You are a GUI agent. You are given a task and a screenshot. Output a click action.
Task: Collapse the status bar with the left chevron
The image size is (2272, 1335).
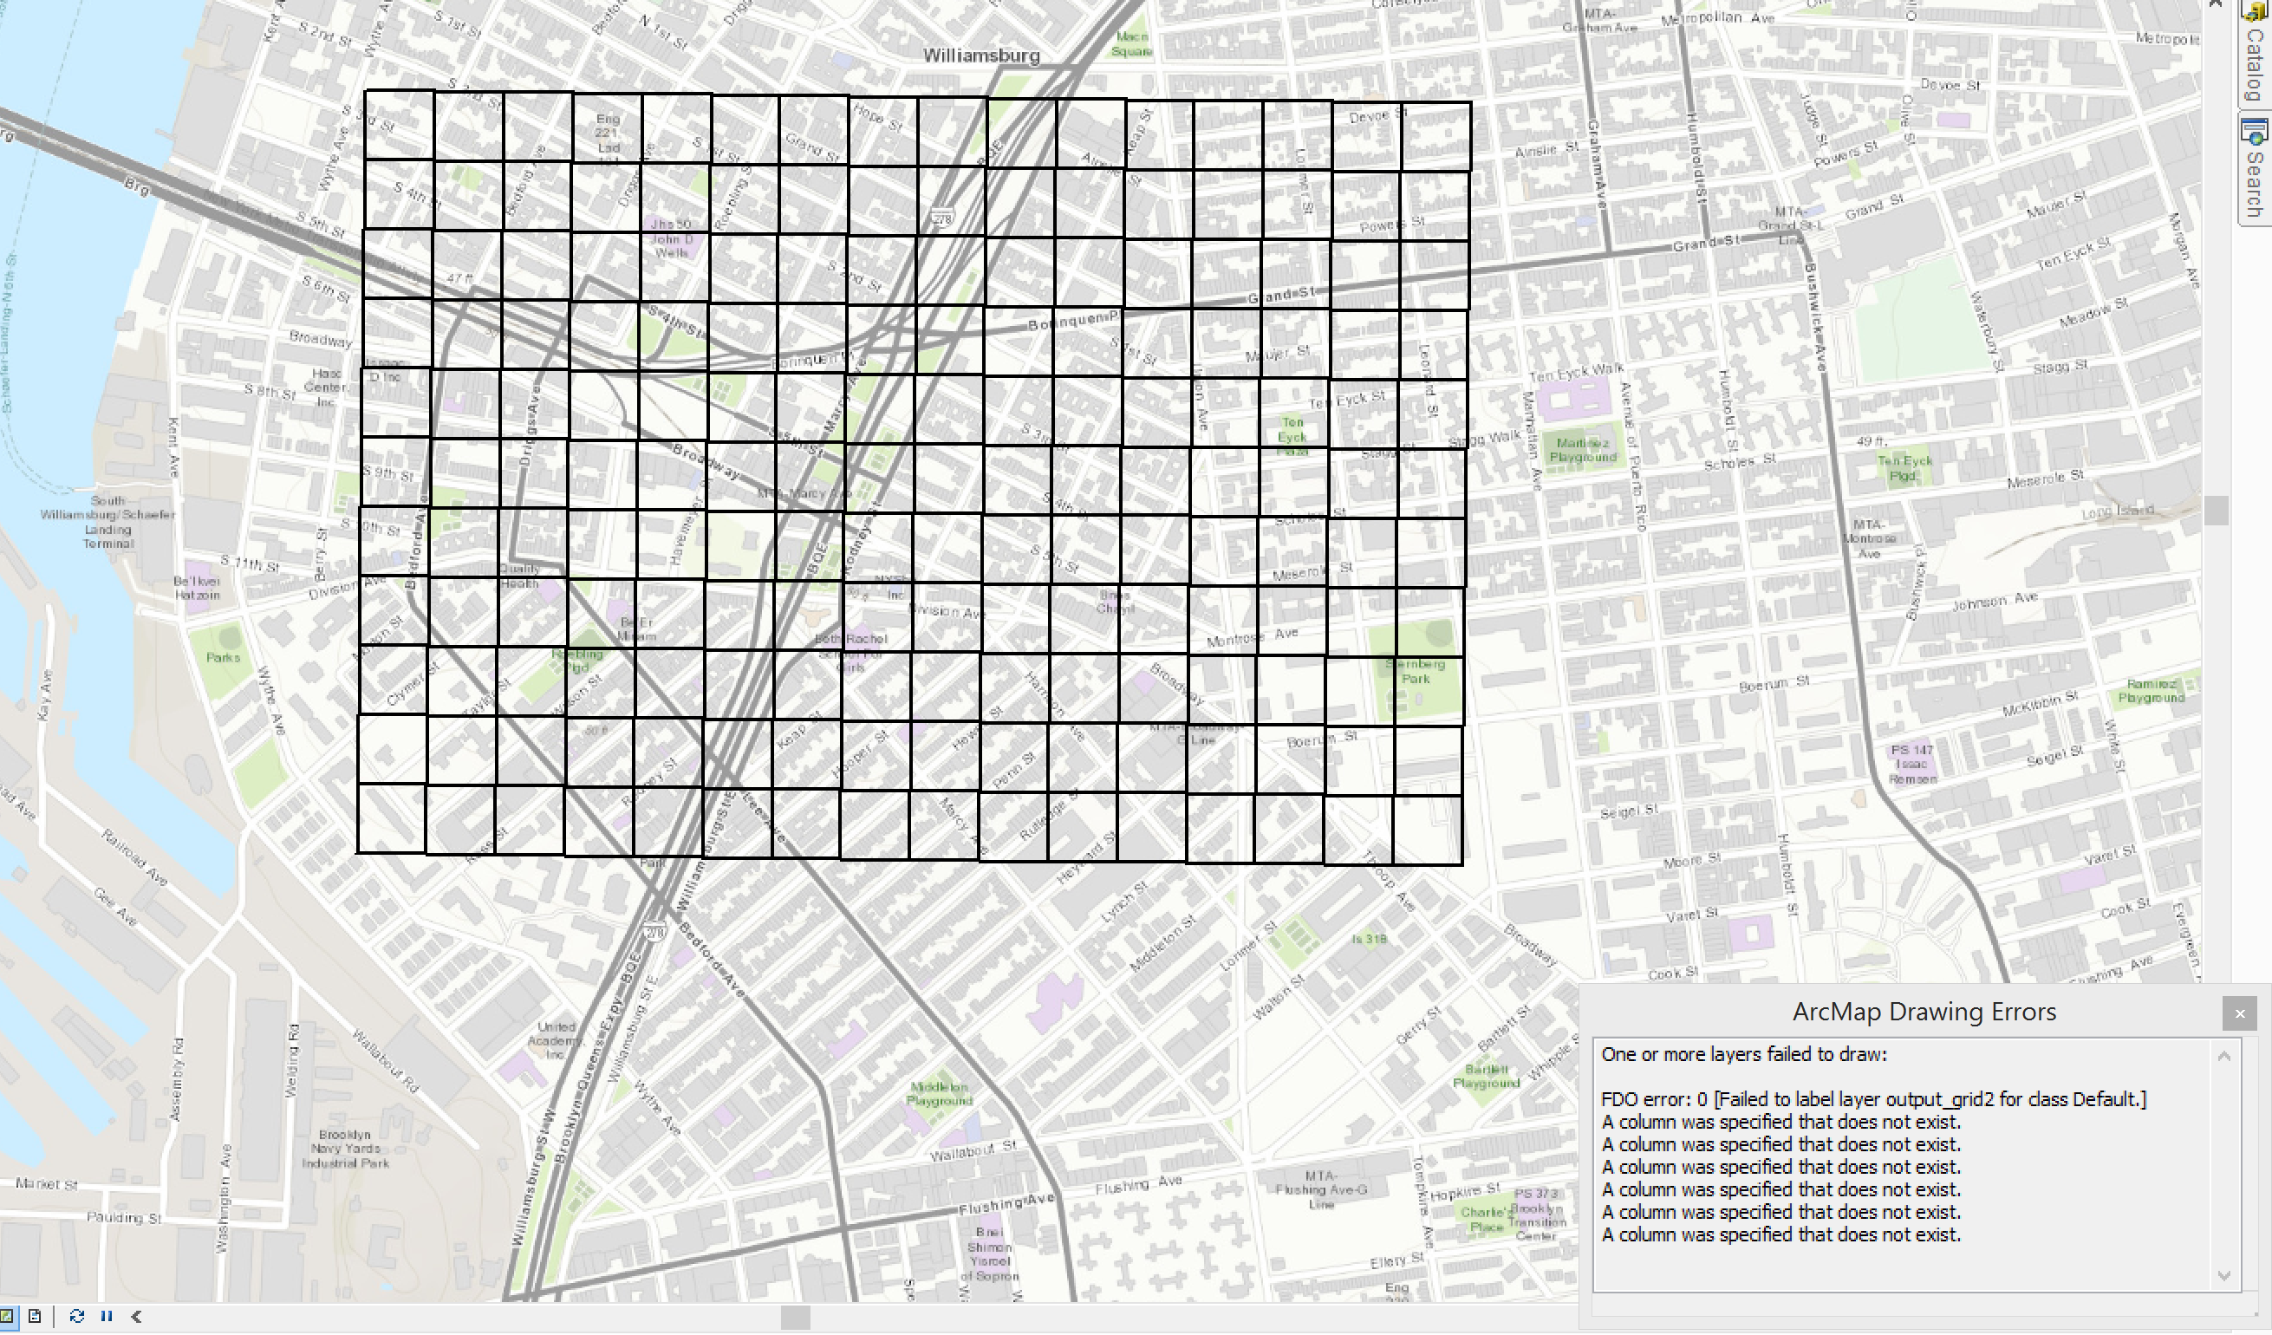point(135,1318)
